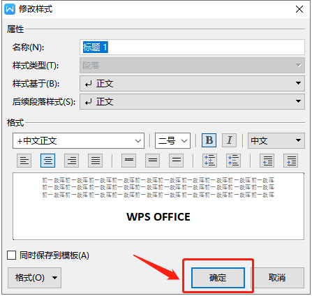Toggle the Italic button
The height and width of the screenshot is (296, 312).
229,140
